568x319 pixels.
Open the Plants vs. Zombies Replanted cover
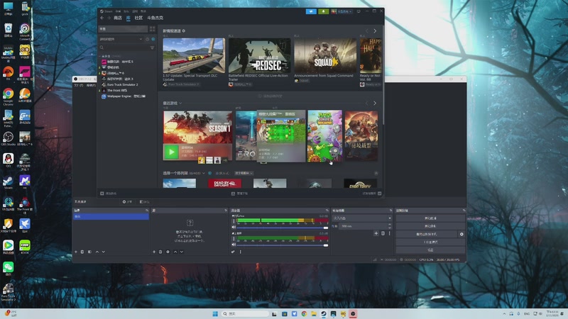tap(324, 135)
